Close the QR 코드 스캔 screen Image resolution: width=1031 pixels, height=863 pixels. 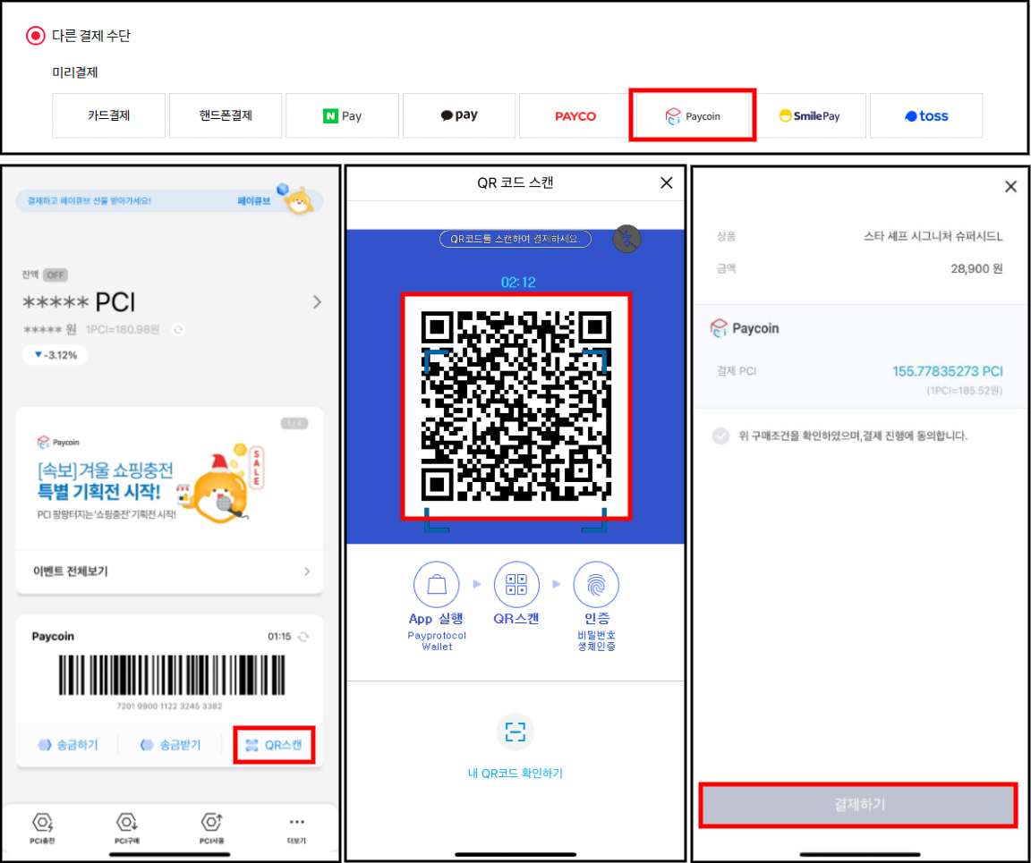[x=666, y=182]
